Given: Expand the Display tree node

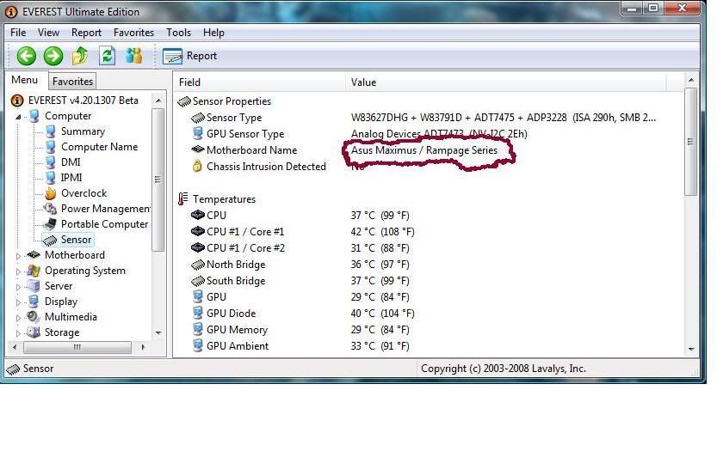Looking at the screenshot, I should tap(18, 302).
